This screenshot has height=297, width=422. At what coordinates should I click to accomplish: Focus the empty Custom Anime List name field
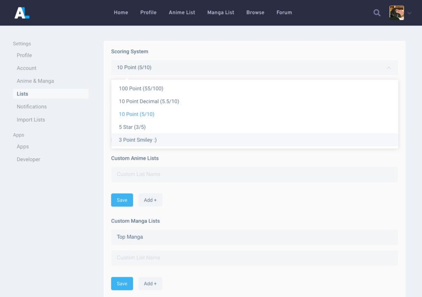(254, 174)
